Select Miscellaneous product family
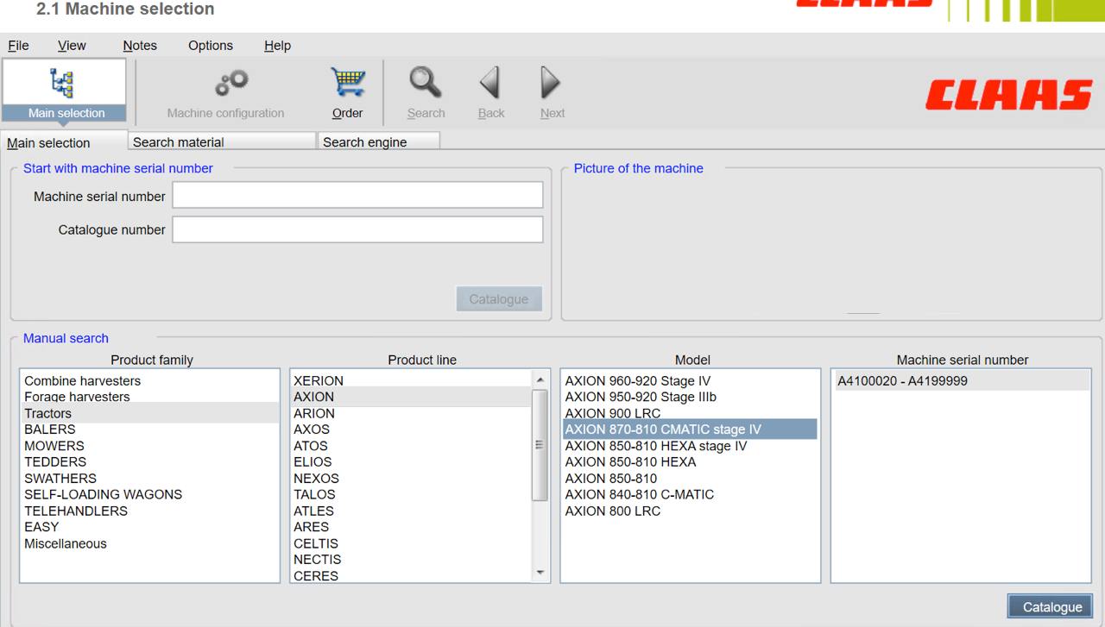Screen dimensions: 1105x627 pos(149,543)
